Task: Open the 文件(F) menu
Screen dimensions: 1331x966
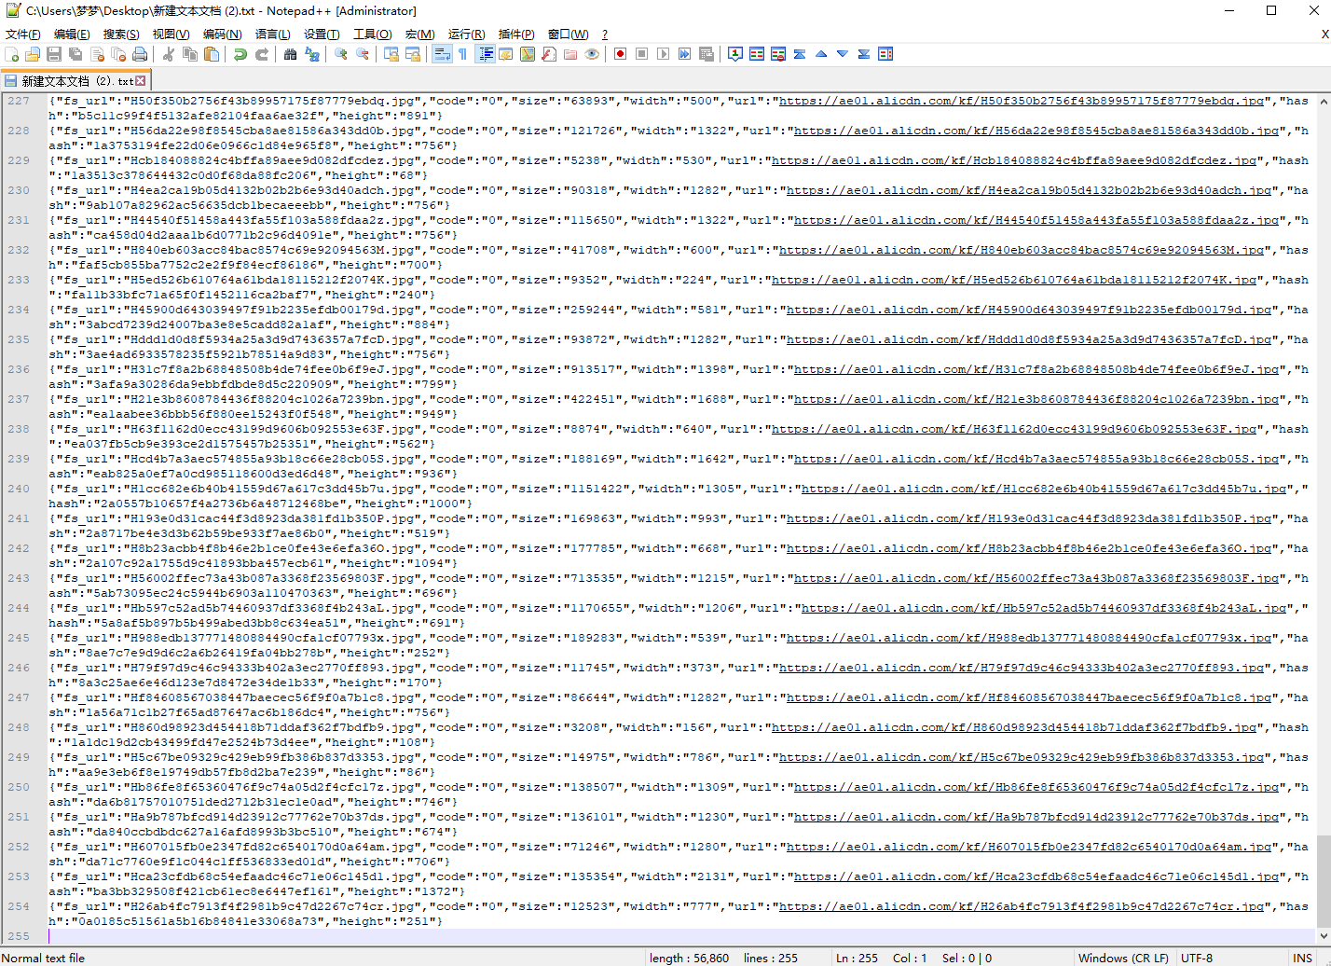Action: [23, 34]
